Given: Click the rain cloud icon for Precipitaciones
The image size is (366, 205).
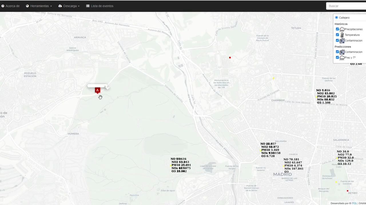Looking at the screenshot, I should click(x=342, y=29).
